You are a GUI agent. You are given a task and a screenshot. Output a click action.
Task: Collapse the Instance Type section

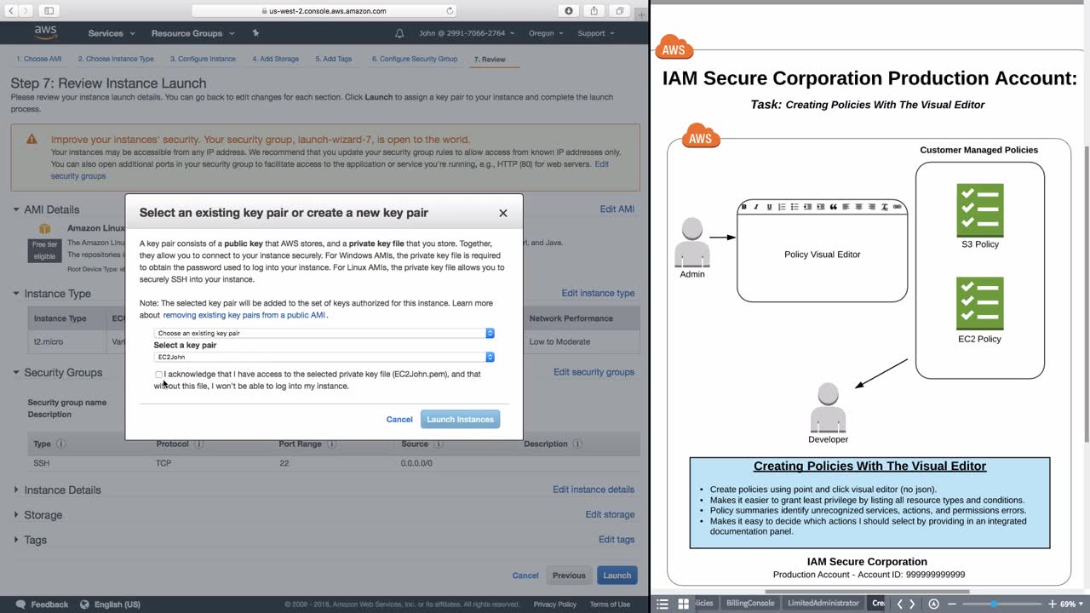pyautogui.click(x=16, y=294)
